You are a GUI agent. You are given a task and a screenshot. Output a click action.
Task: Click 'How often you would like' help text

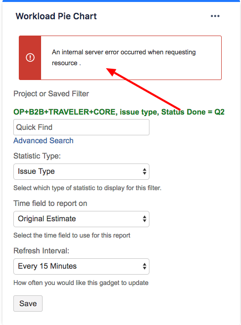tap(81, 283)
